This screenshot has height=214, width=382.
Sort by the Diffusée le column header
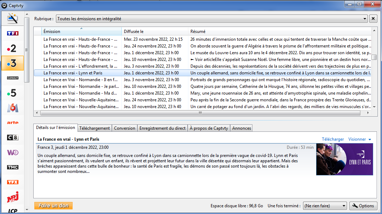(155, 32)
